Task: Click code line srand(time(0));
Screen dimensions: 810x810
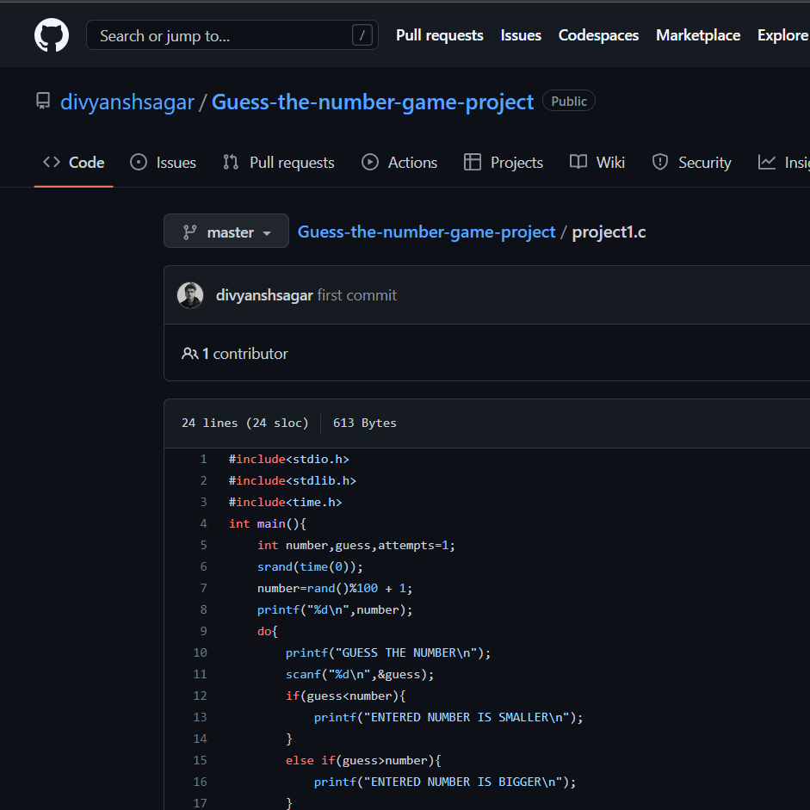Action: (x=310, y=566)
